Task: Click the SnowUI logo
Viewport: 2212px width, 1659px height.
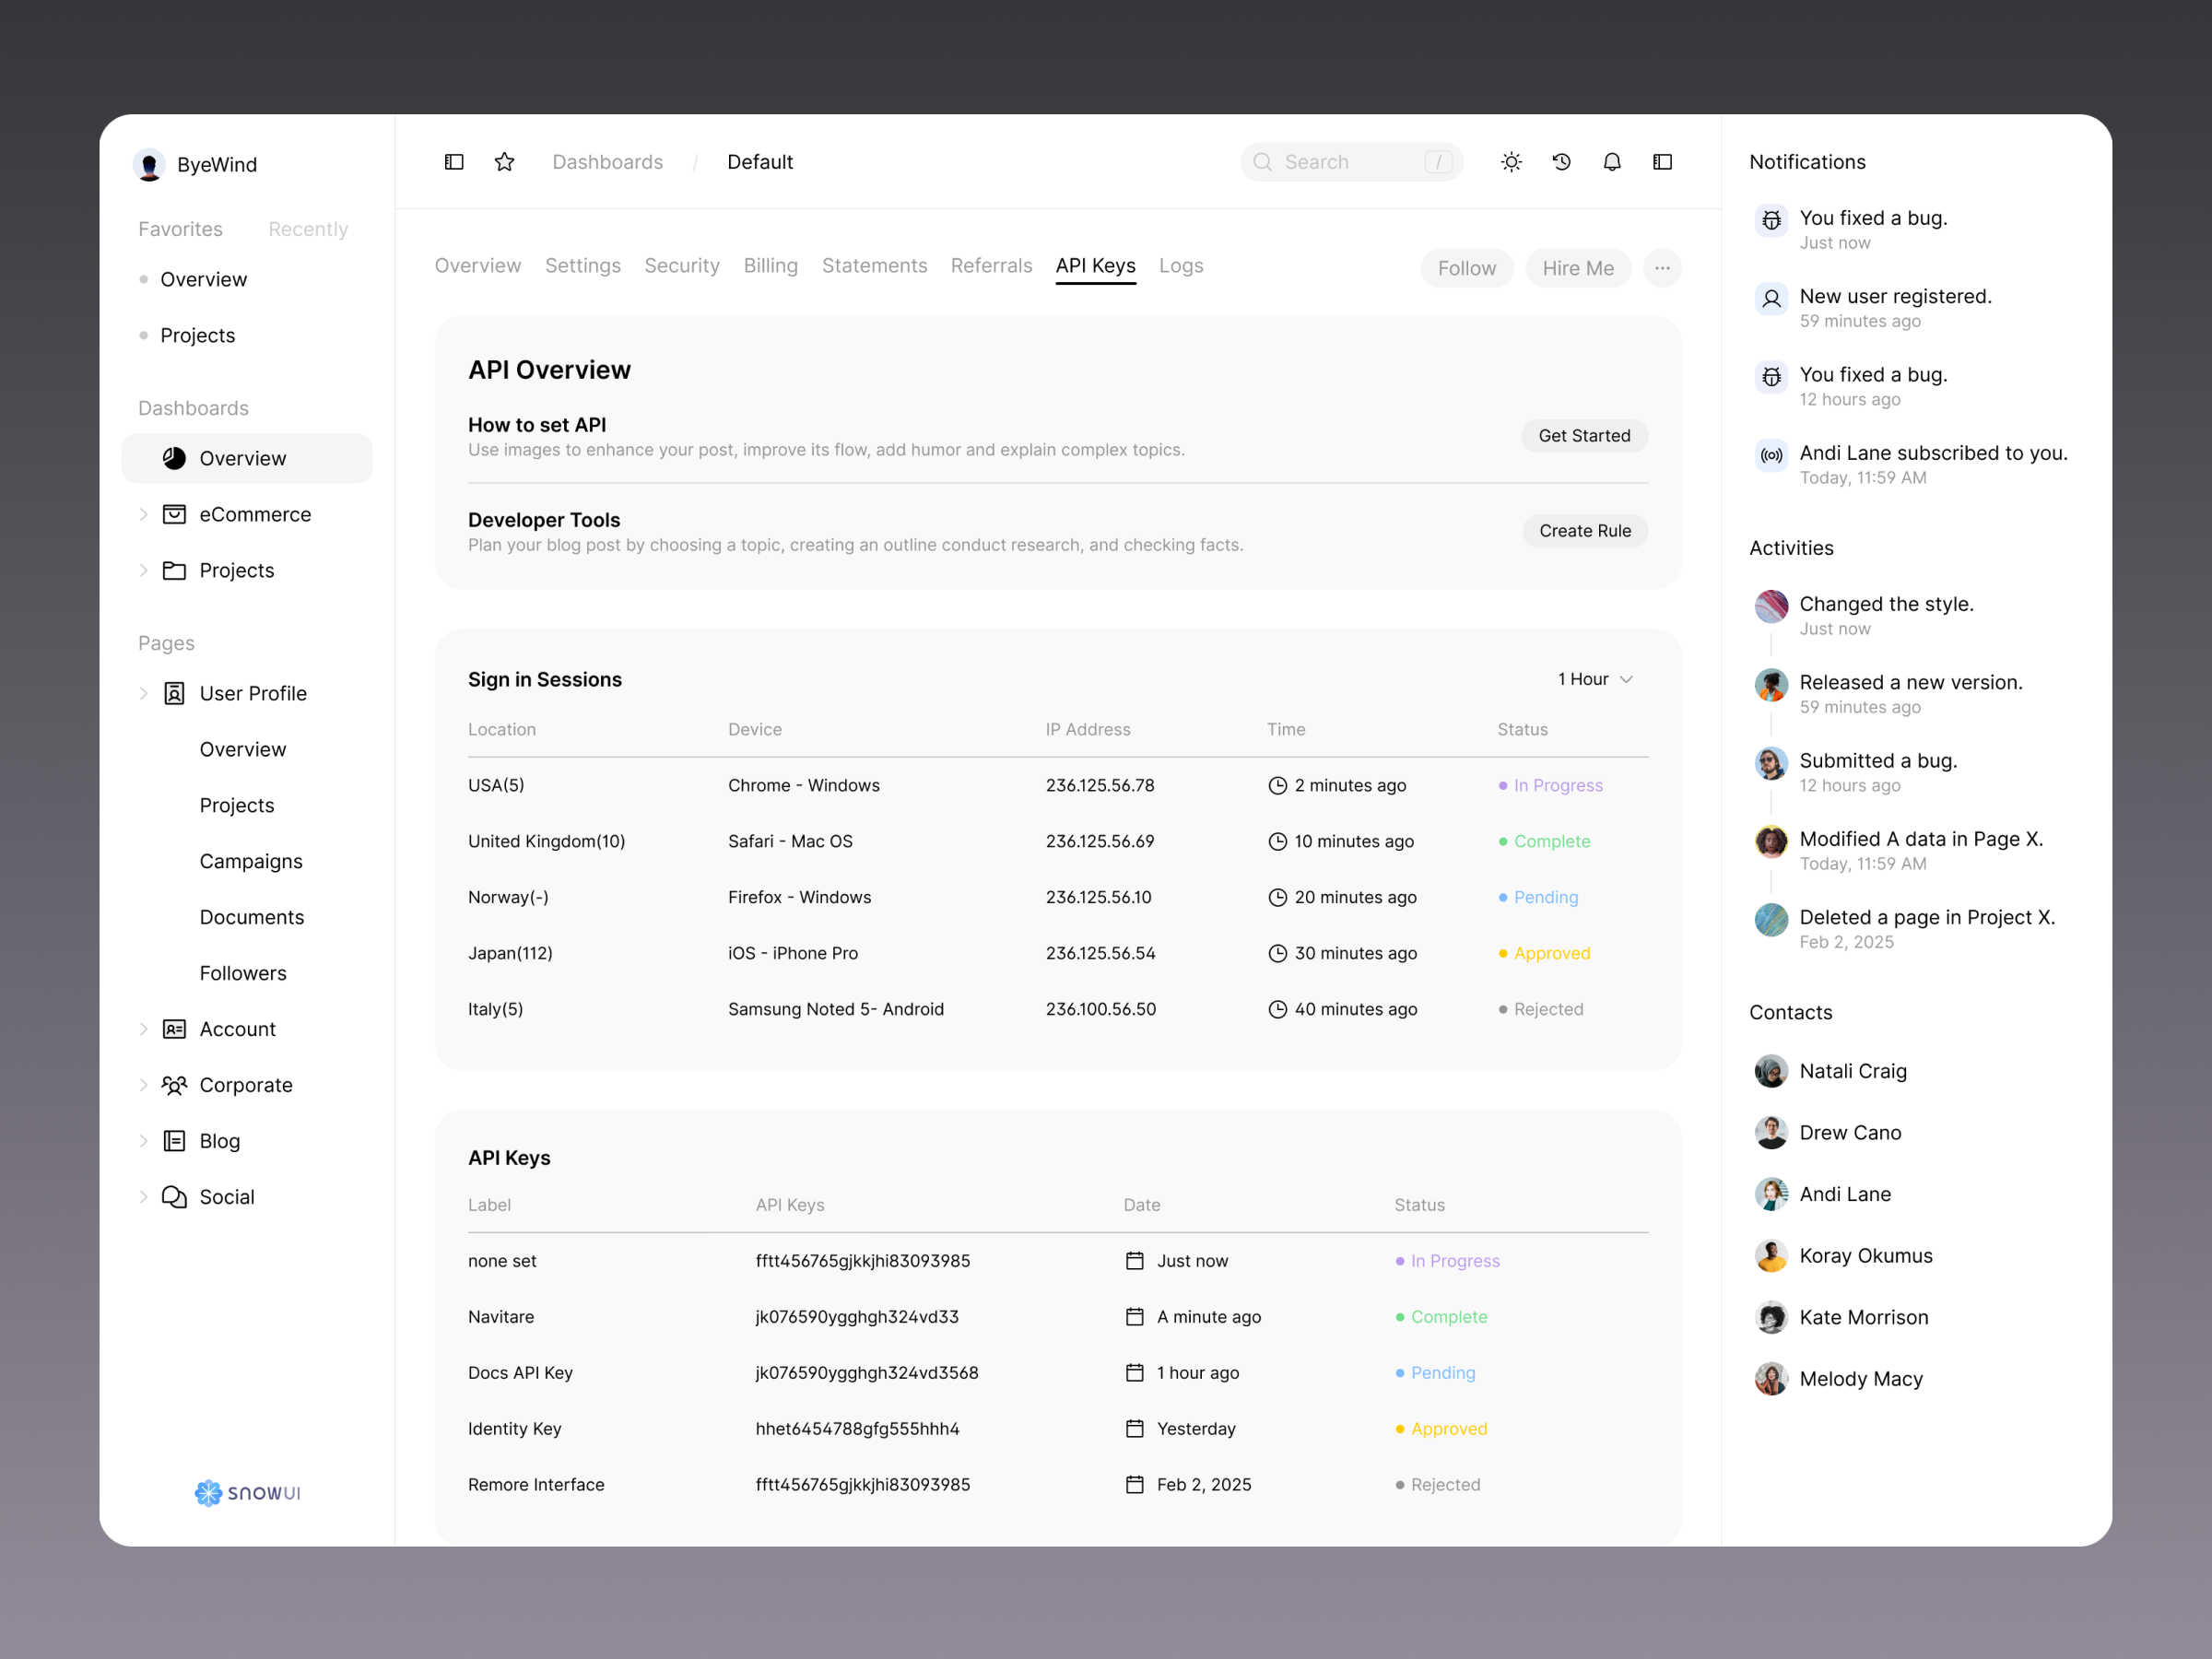Action: tap(246, 1492)
